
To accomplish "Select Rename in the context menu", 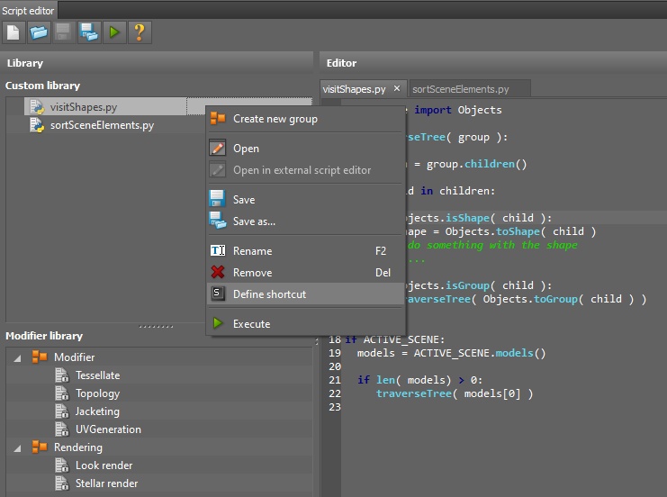I will click(252, 251).
